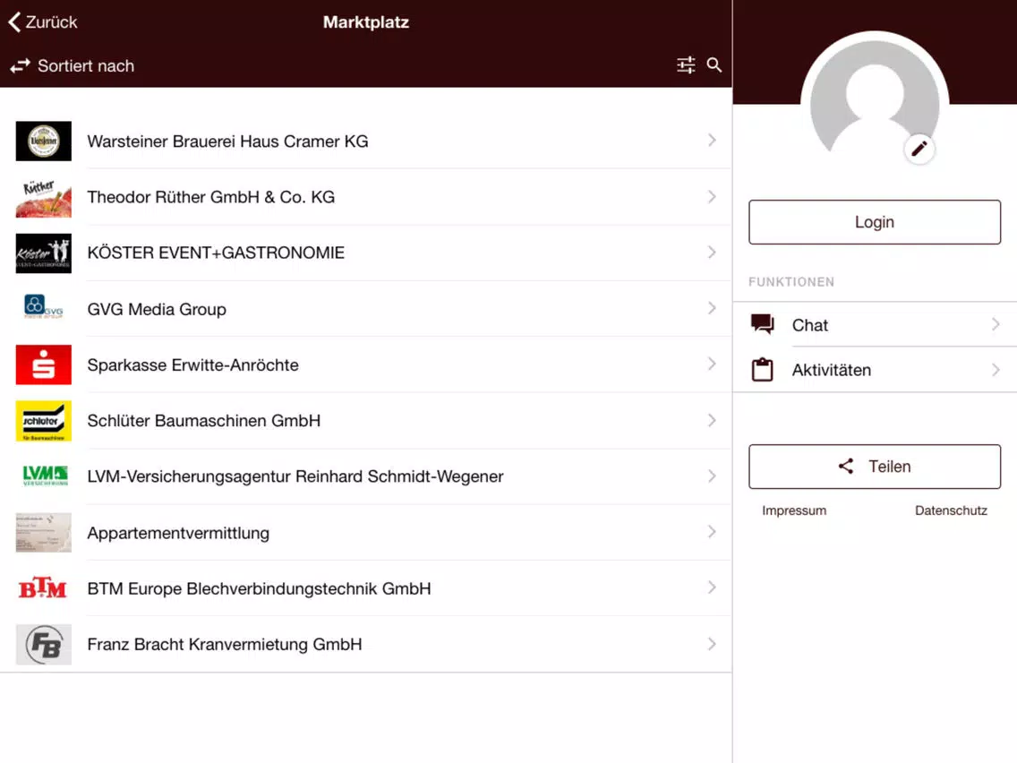Click the Teilen share button

coord(875,467)
